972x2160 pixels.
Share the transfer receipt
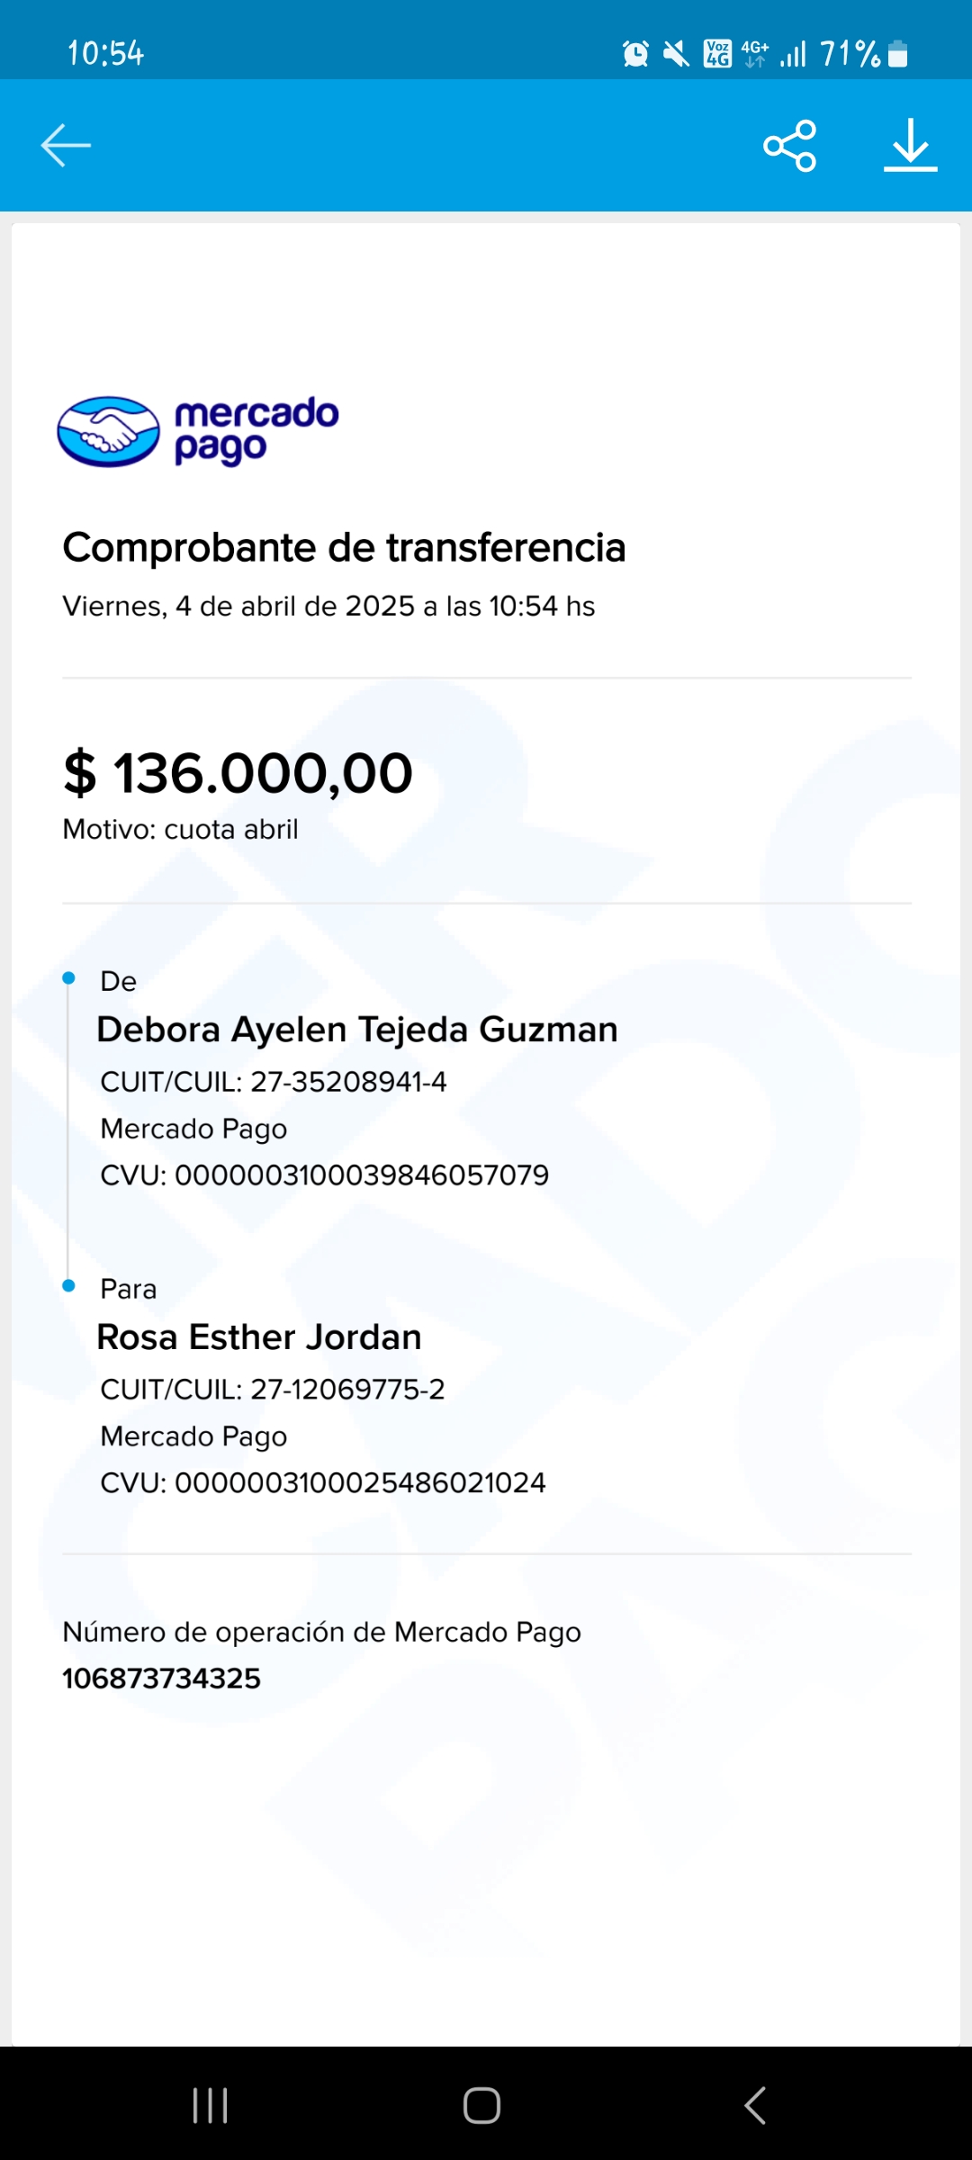(x=789, y=145)
